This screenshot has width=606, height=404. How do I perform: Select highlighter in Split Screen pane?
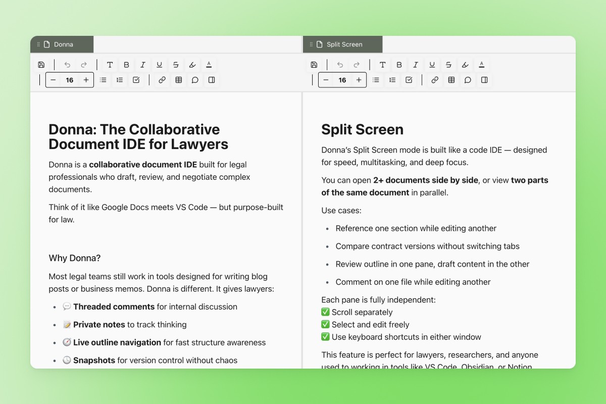pyautogui.click(x=465, y=65)
